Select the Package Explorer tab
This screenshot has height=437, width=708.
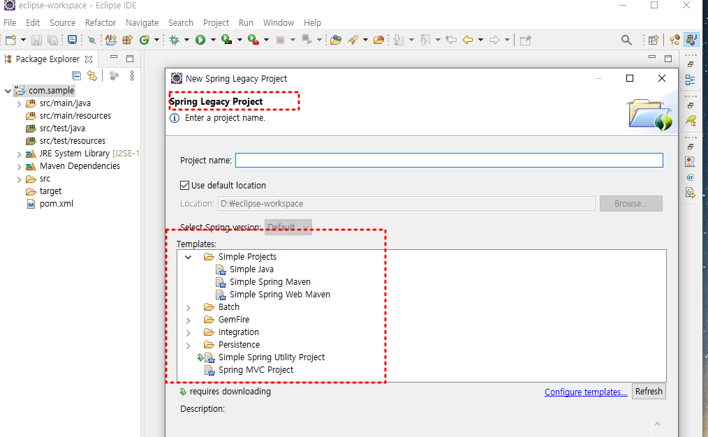coord(47,59)
